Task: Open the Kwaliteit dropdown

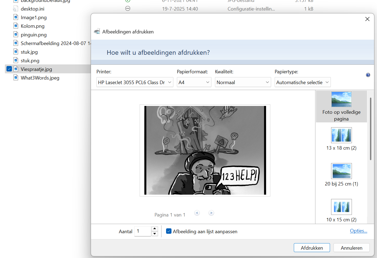Action: (x=267, y=82)
